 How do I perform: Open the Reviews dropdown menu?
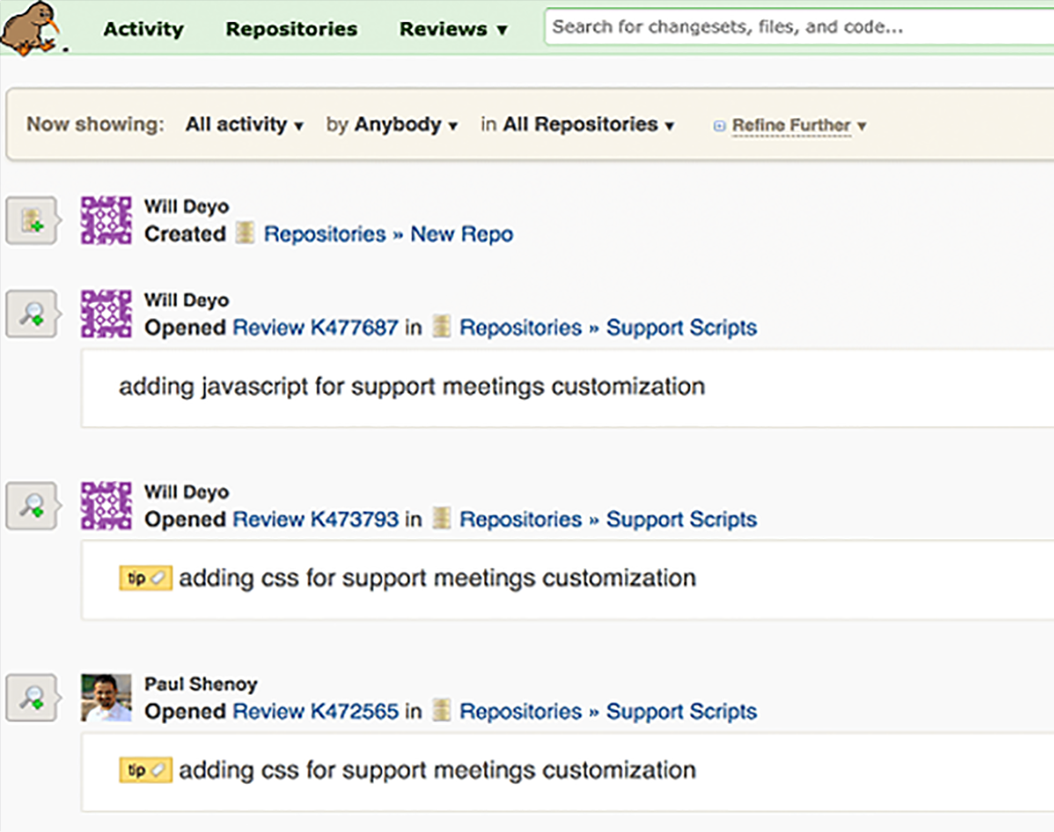pyautogui.click(x=453, y=29)
